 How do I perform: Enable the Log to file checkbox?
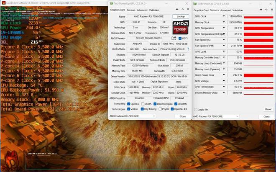coord(196,110)
